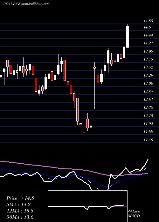159x222 pixels.
Task: Click the 11.69 price axis label
Action: coord(148,132)
